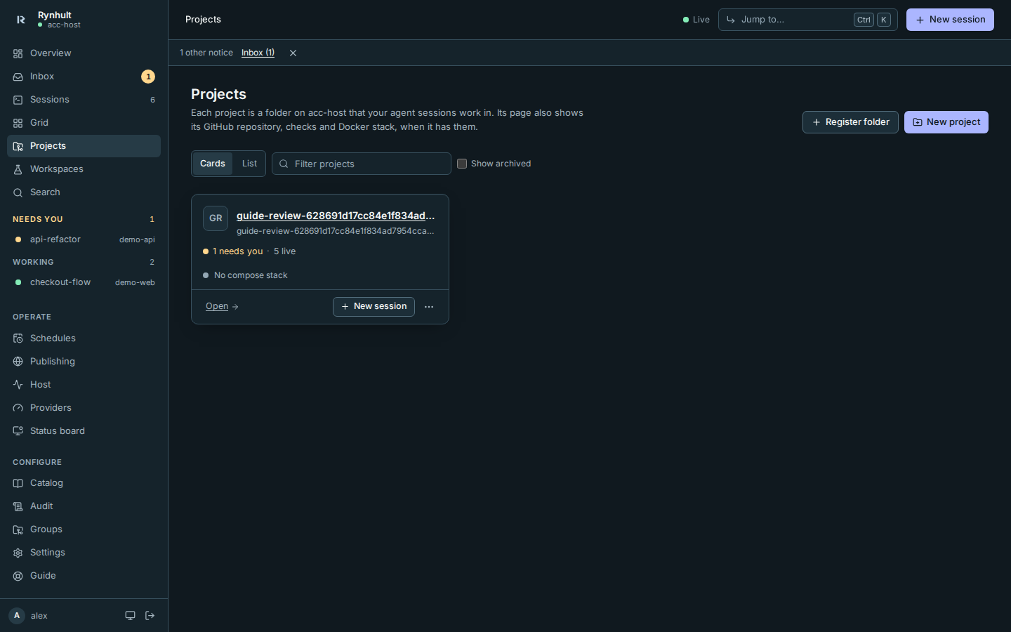Click the Inbox (1) notice link
The width and height of the screenshot is (1011, 632).
pos(258,53)
